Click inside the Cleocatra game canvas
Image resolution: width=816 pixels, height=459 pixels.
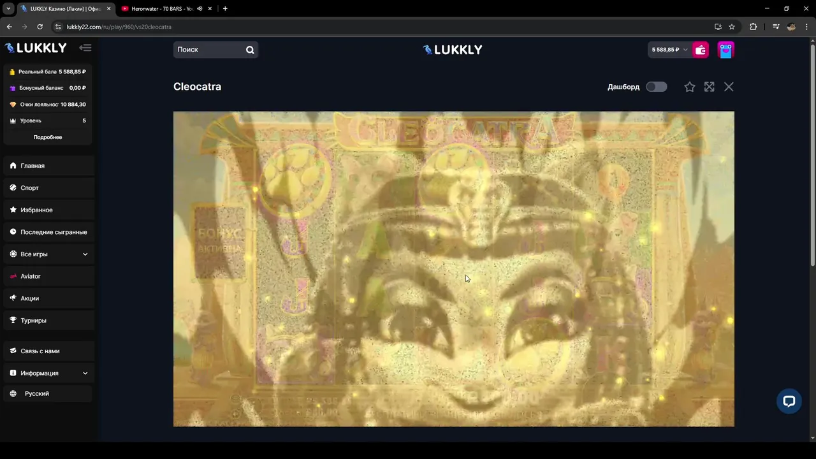tap(454, 269)
